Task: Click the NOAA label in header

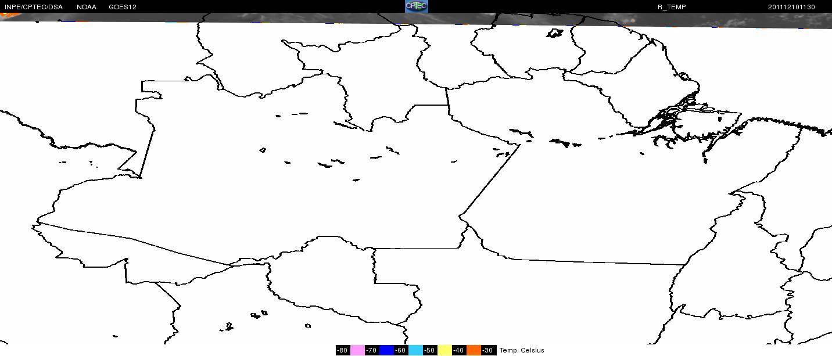Action: pos(87,7)
